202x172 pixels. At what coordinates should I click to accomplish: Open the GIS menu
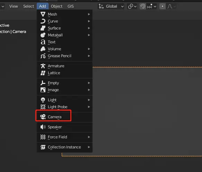coord(71,6)
